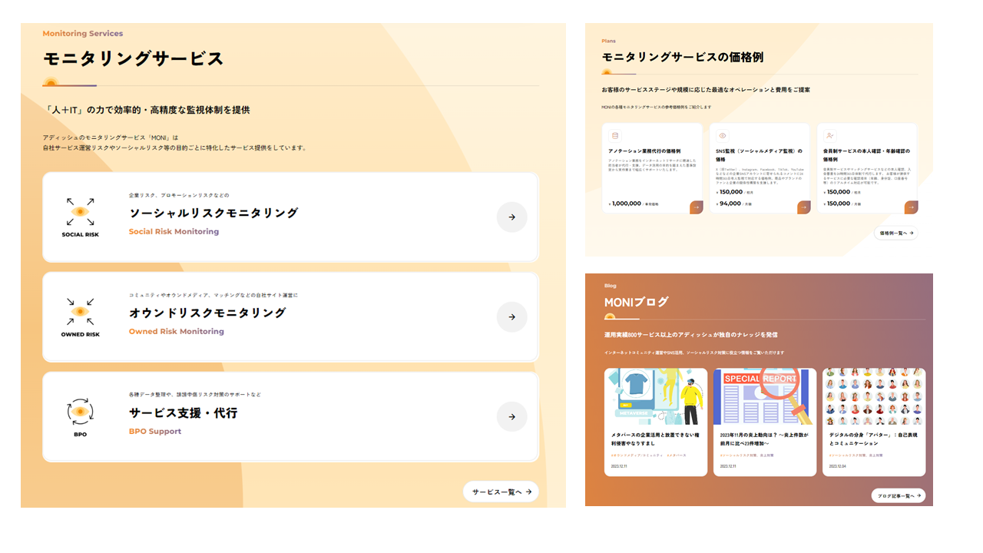This screenshot has height=553, width=983.
Task: Click the ¥1,000,000 price value
Action: [x=625, y=204]
